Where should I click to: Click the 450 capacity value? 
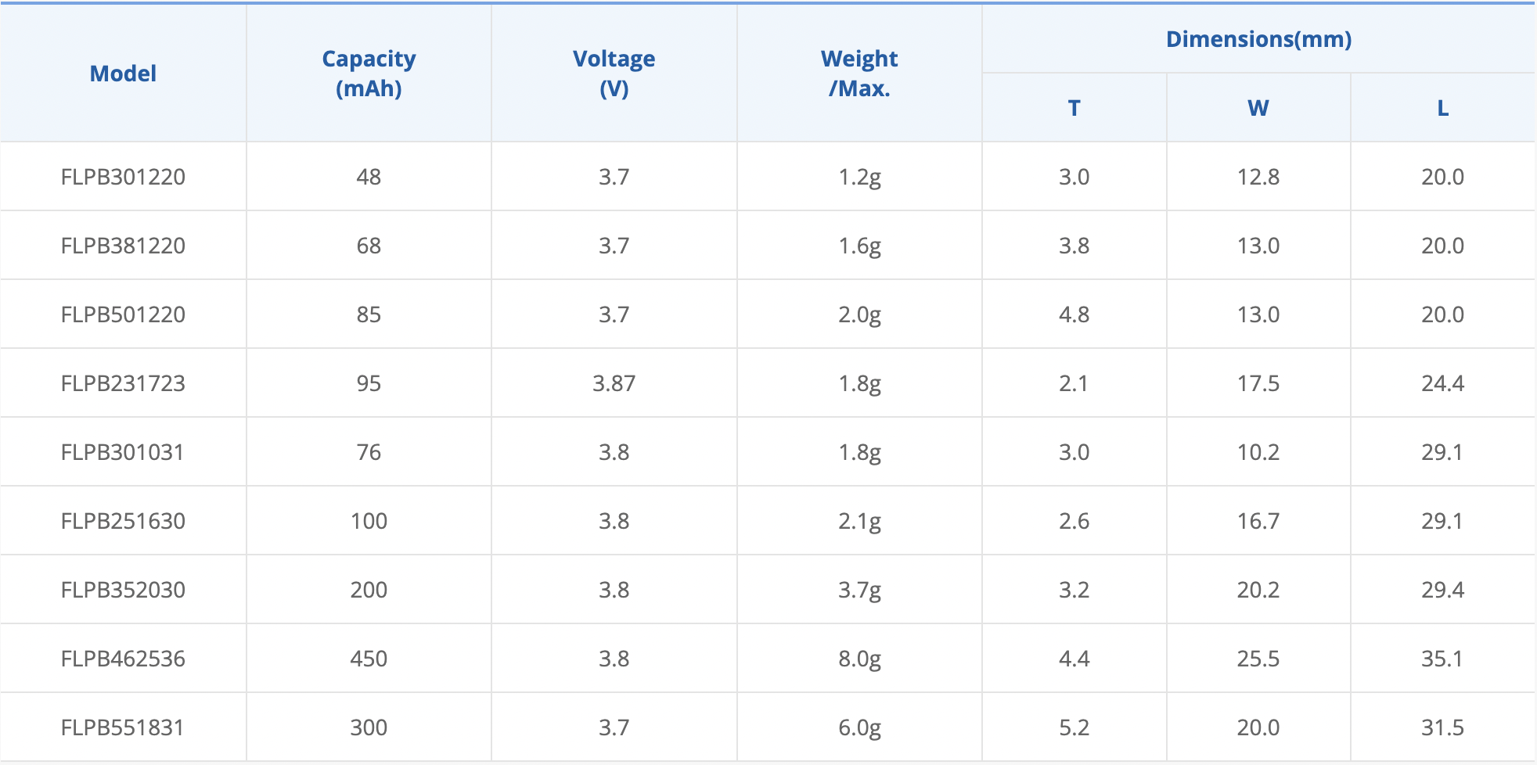369,659
